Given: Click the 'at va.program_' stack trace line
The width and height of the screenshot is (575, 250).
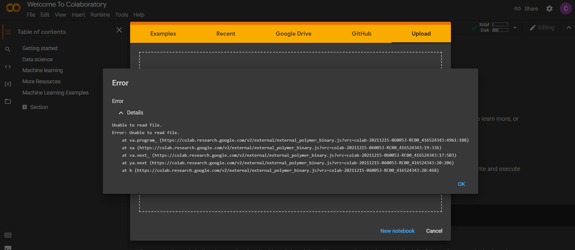Looking at the screenshot, I should click(295, 140).
